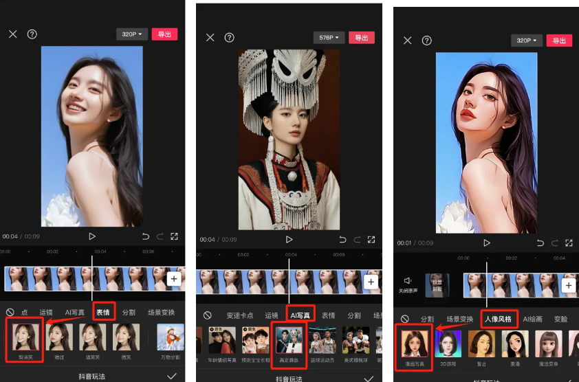Select the AI写真 tab in 576P editor

coord(301,315)
